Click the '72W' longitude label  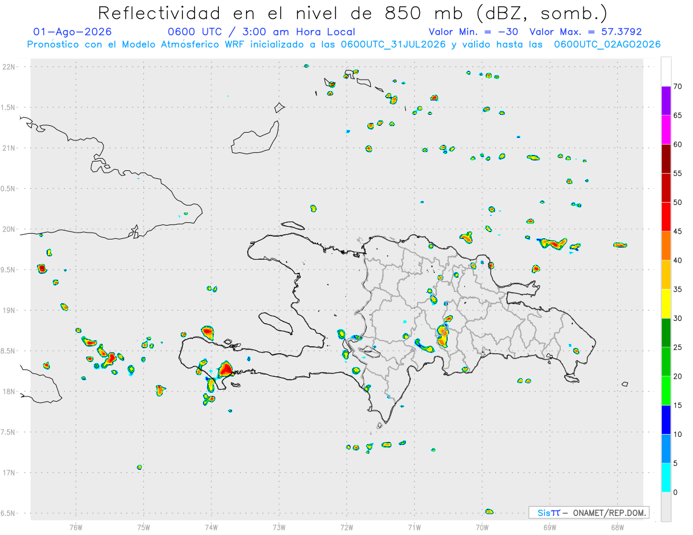pyautogui.click(x=346, y=527)
